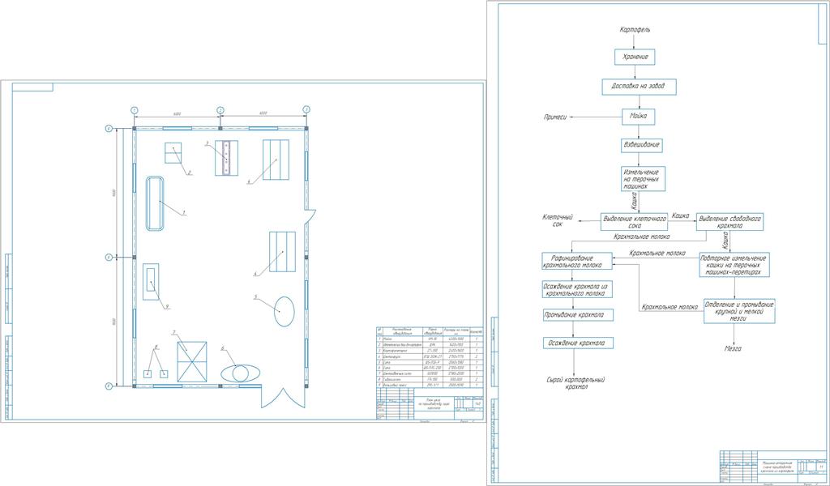Select equipment 3 with grey centre strip
Screen dimensions: 830x486
tap(227, 158)
